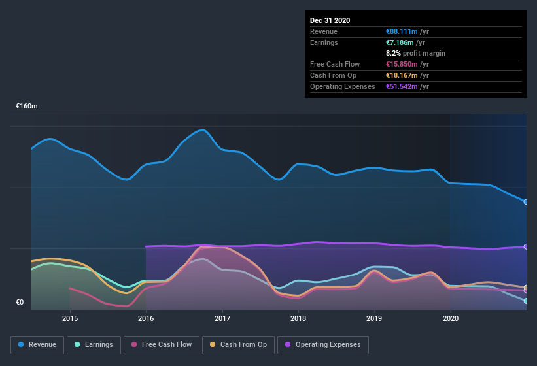The height and width of the screenshot is (366, 537).
Task: Click the €88.111m revenue value
Action: click(x=402, y=31)
